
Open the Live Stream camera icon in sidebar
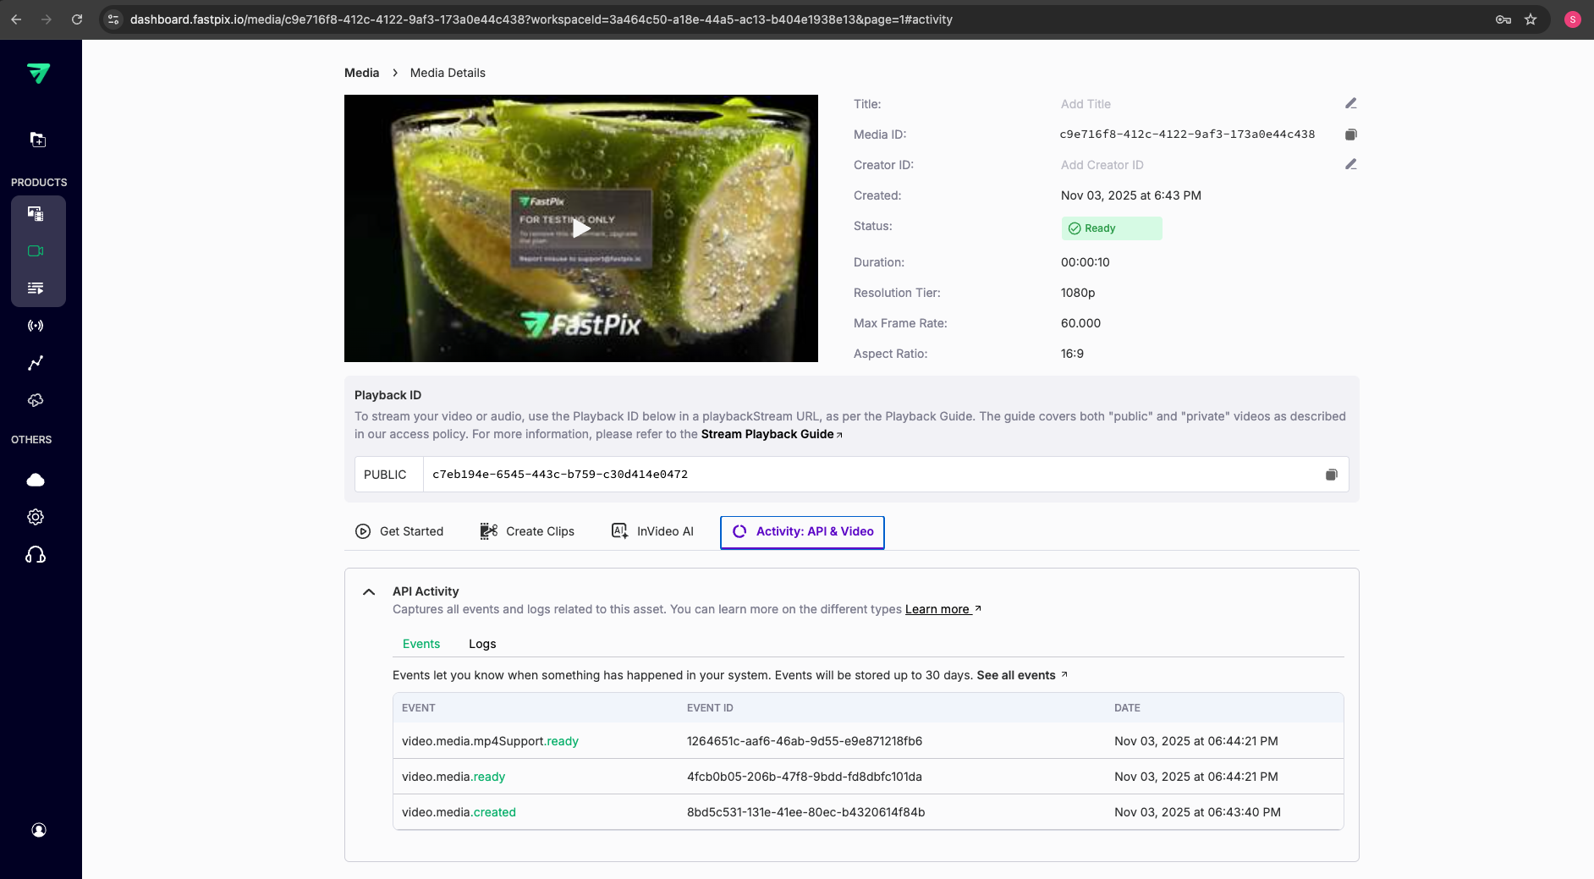(x=37, y=250)
